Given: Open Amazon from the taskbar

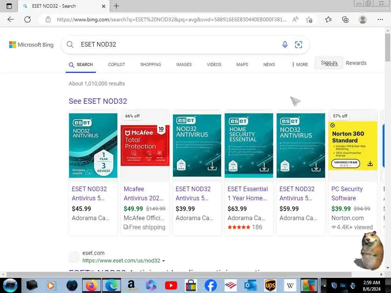Looking at the screenshot, I should point(131,285).
